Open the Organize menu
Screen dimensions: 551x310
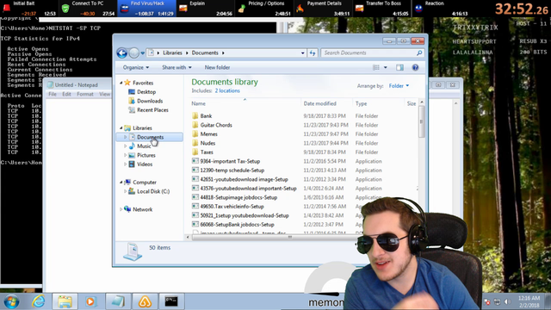click(x=136, y=67)
